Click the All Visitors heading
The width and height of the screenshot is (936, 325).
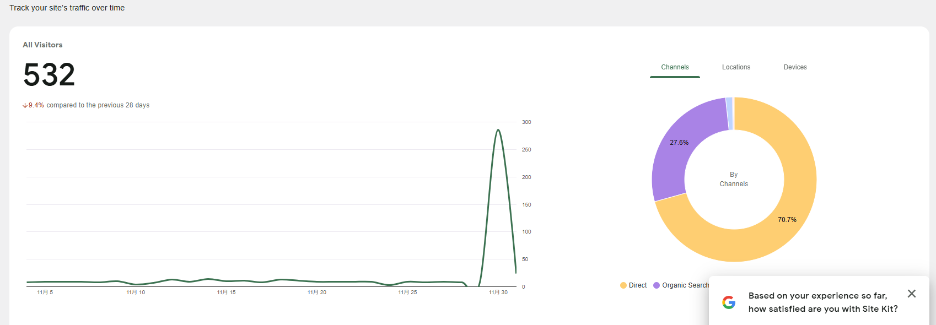tap(42, 45)
